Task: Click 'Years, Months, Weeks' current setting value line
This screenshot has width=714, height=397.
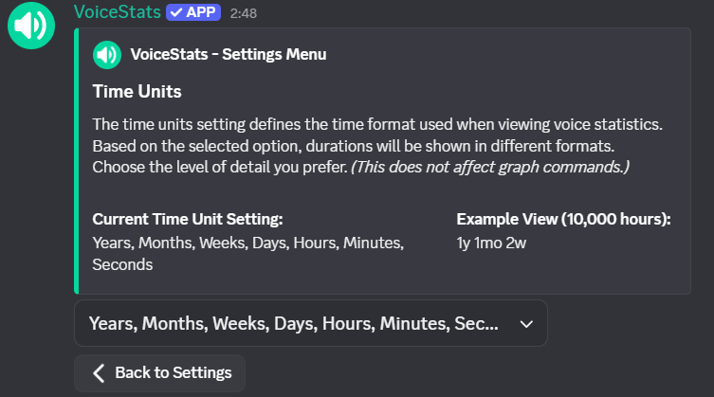Action: pos(247,243)
